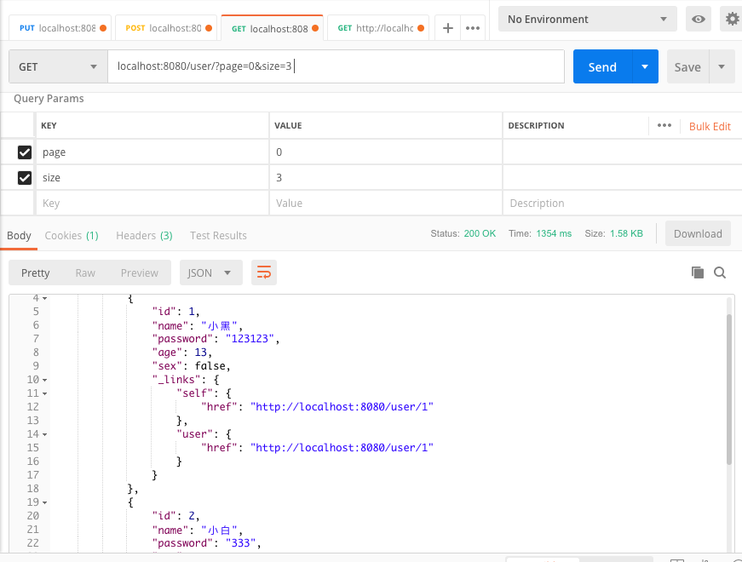Click the age value 13
The image size is (742, 562).
click(201, 353)
